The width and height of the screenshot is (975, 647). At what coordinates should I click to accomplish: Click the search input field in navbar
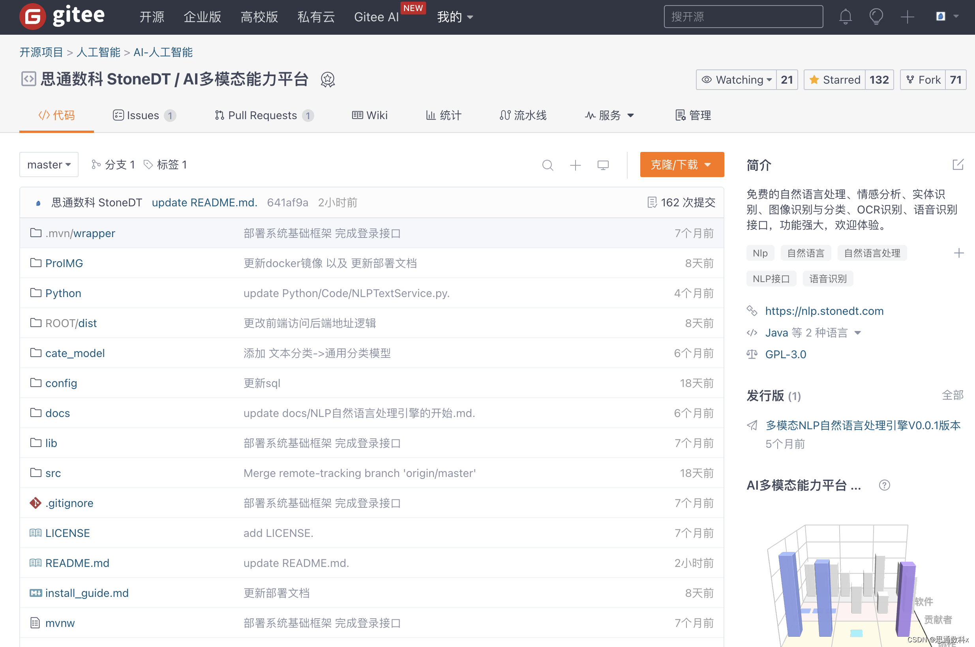click(x=744, y=16)
